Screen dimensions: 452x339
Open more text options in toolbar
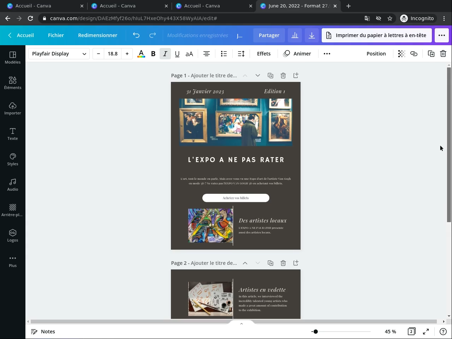[327, 54]
